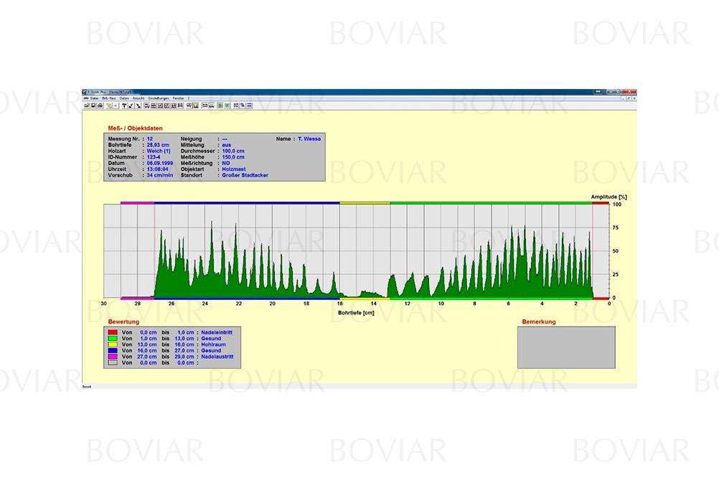The width and height of the screenshot is (719, 478).
Task: Select the magenta Nadelaustritt color swatch
Action: pos(112,356)
